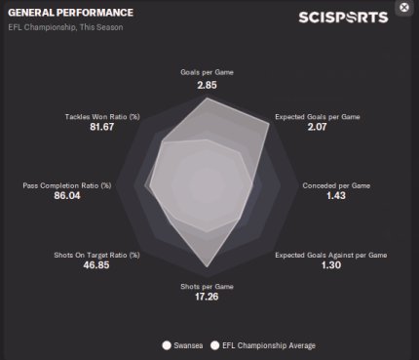Click the Shots per Game label
Image resolution: width=419 pixels, height=360 pixels.
pyautogui.click(x=207, y=287)
